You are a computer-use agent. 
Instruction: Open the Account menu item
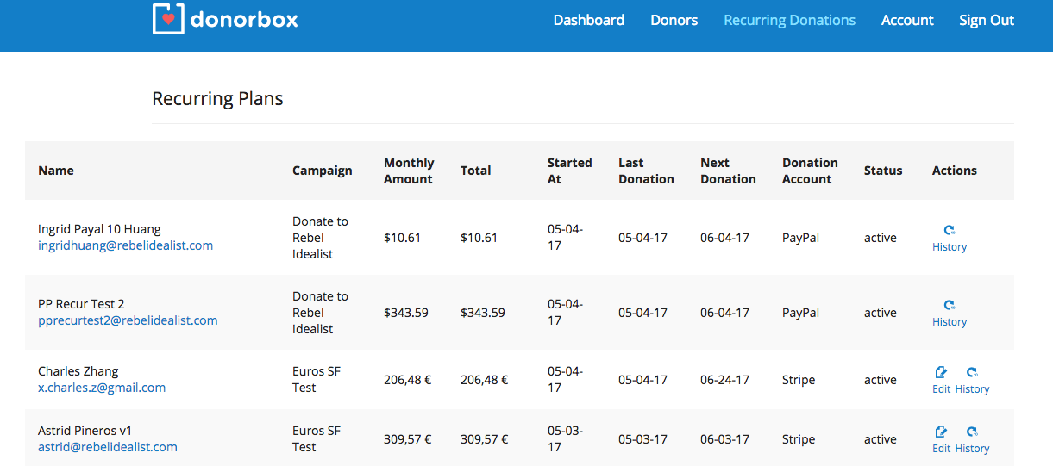(907, 20)
